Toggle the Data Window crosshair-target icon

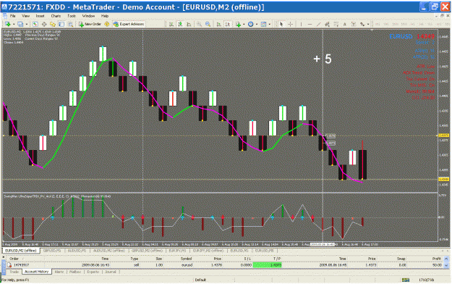[x=44, y=24]
